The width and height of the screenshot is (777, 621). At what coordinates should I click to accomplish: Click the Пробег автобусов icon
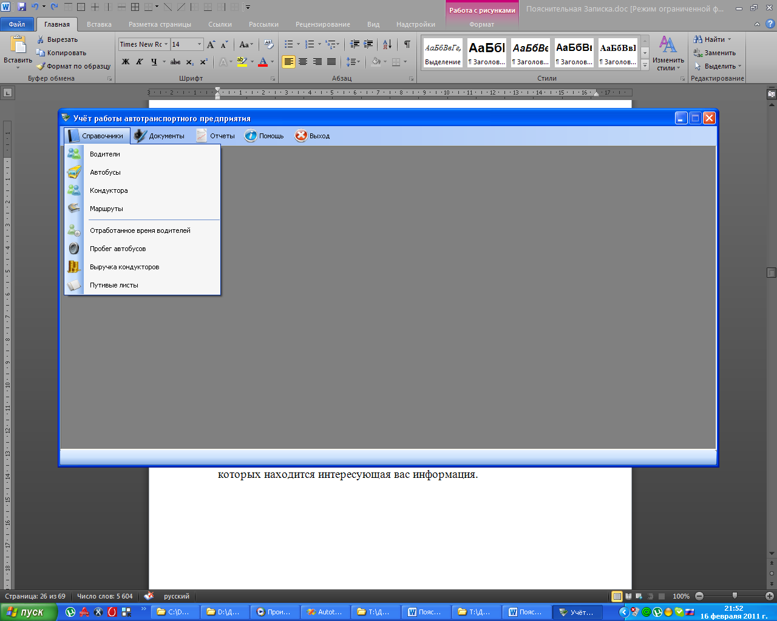(74, 249)
